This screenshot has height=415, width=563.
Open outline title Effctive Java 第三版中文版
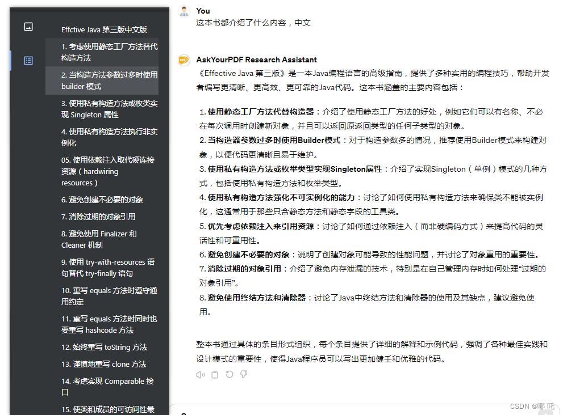(x=104, y=29)
